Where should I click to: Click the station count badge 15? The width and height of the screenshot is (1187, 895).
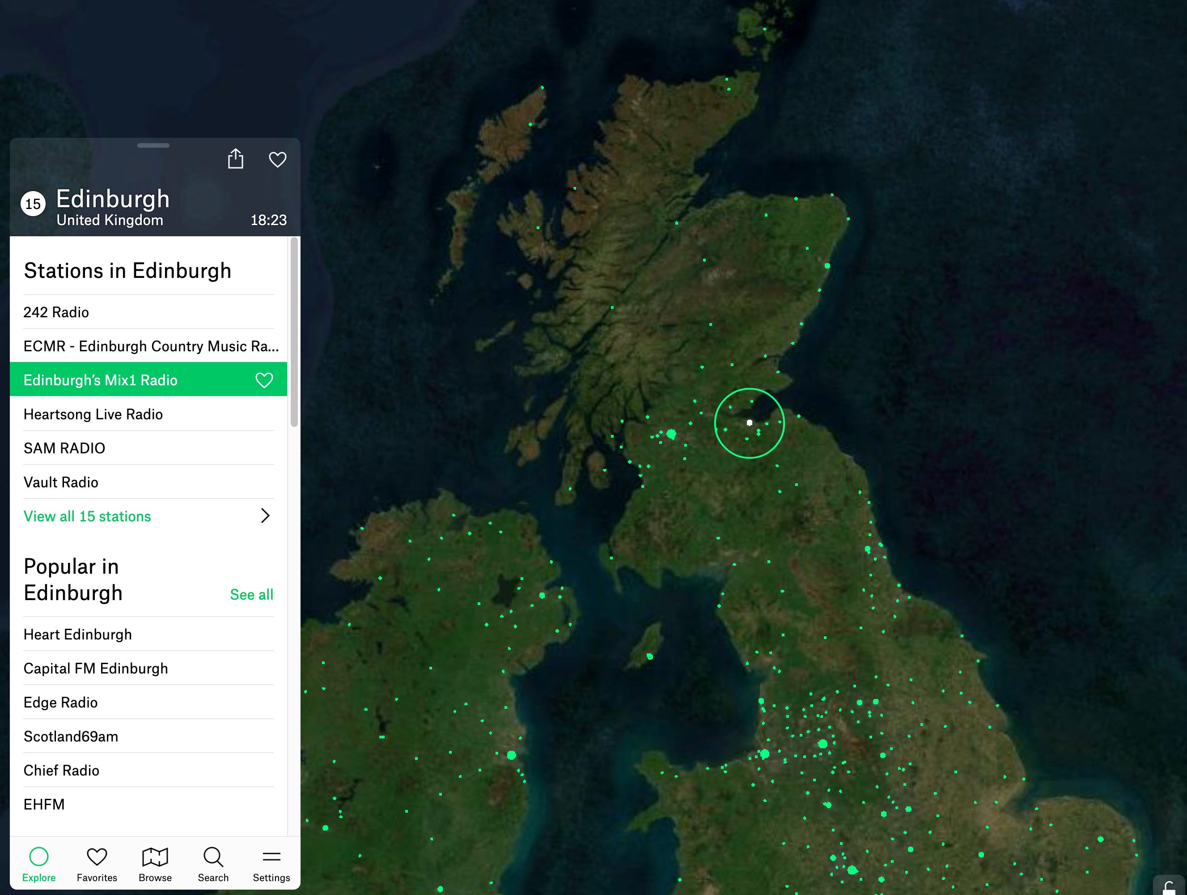[x=33, y=204]
